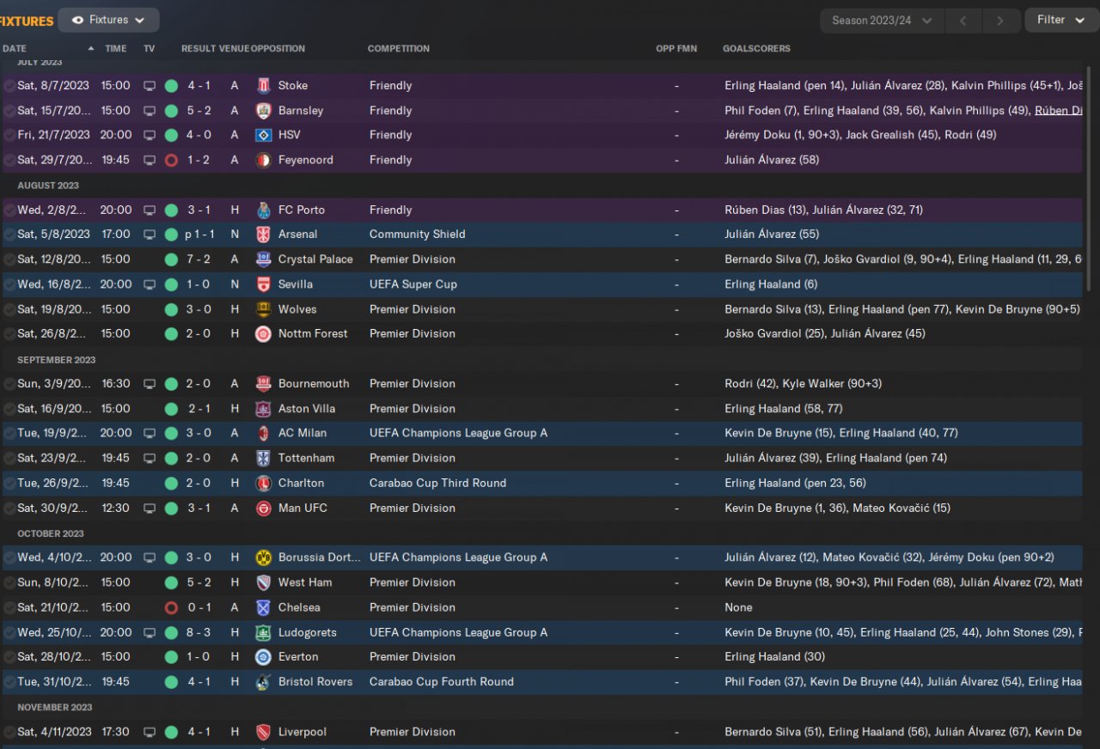1100x749 pixels.
Task: Sort by the Competition column header
Action: click(400, 49)
